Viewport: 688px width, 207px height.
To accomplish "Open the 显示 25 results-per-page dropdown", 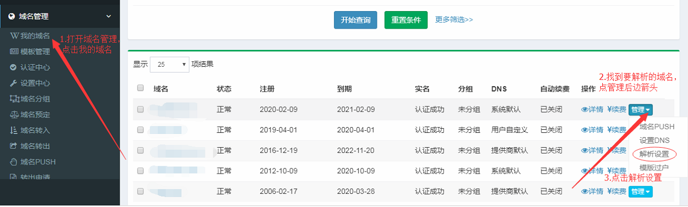I will [x=170, y=65].
